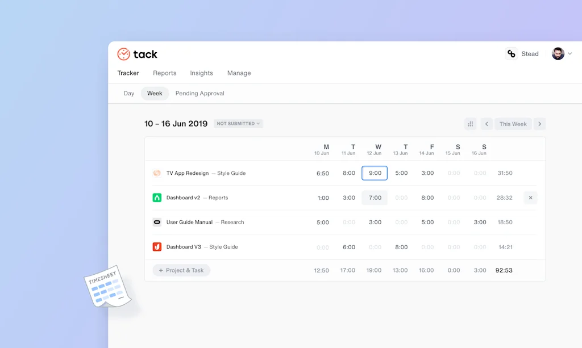This screenshot has width=582, height=348.
Task: Click 3:00 Friday TV App Redesign entry
Action: pyautogui.click(x=427, y=173)
